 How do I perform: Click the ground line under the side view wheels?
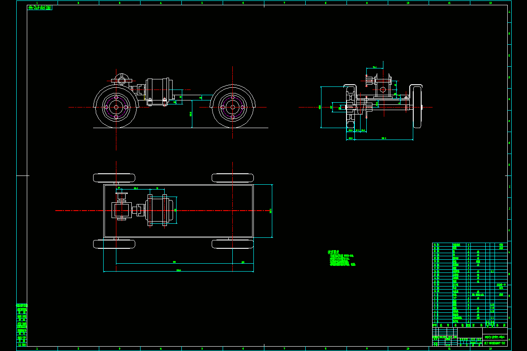(x=180, y=128)
